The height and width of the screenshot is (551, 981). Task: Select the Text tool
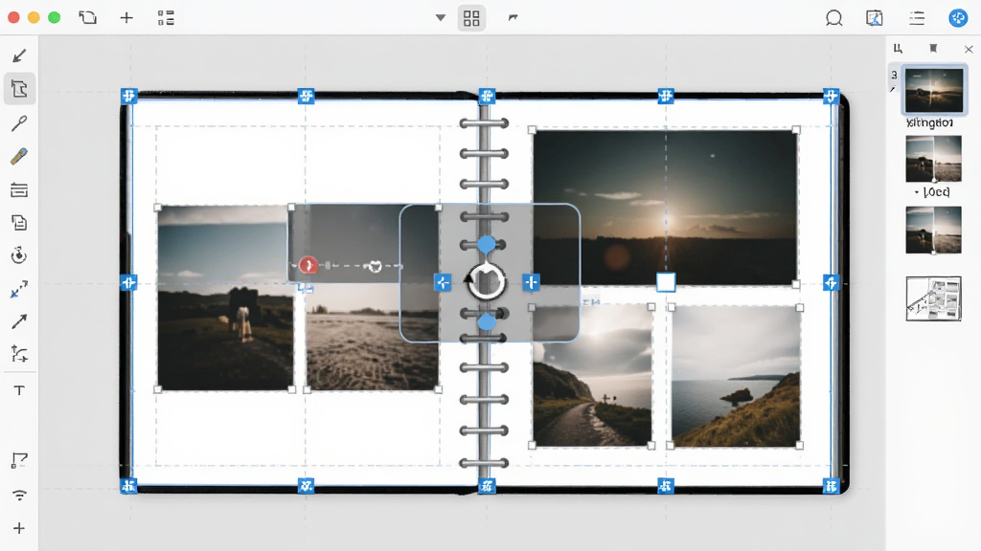point(19,390)
